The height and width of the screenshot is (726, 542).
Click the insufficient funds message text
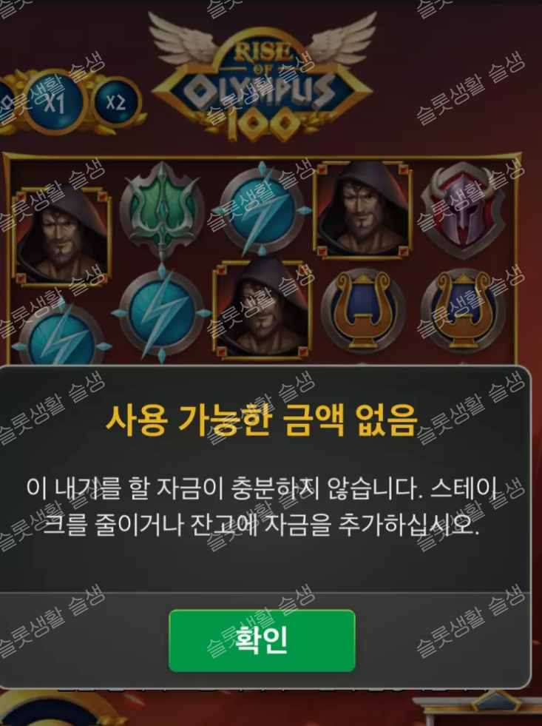pyautogui.click(x=262, y=506)
